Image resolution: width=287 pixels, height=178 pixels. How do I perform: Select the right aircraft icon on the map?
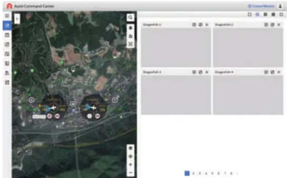coord(94,108)
